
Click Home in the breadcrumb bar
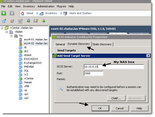(x=30, y=13)
